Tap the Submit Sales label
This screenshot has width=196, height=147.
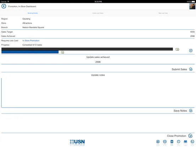tap(179, 69)
